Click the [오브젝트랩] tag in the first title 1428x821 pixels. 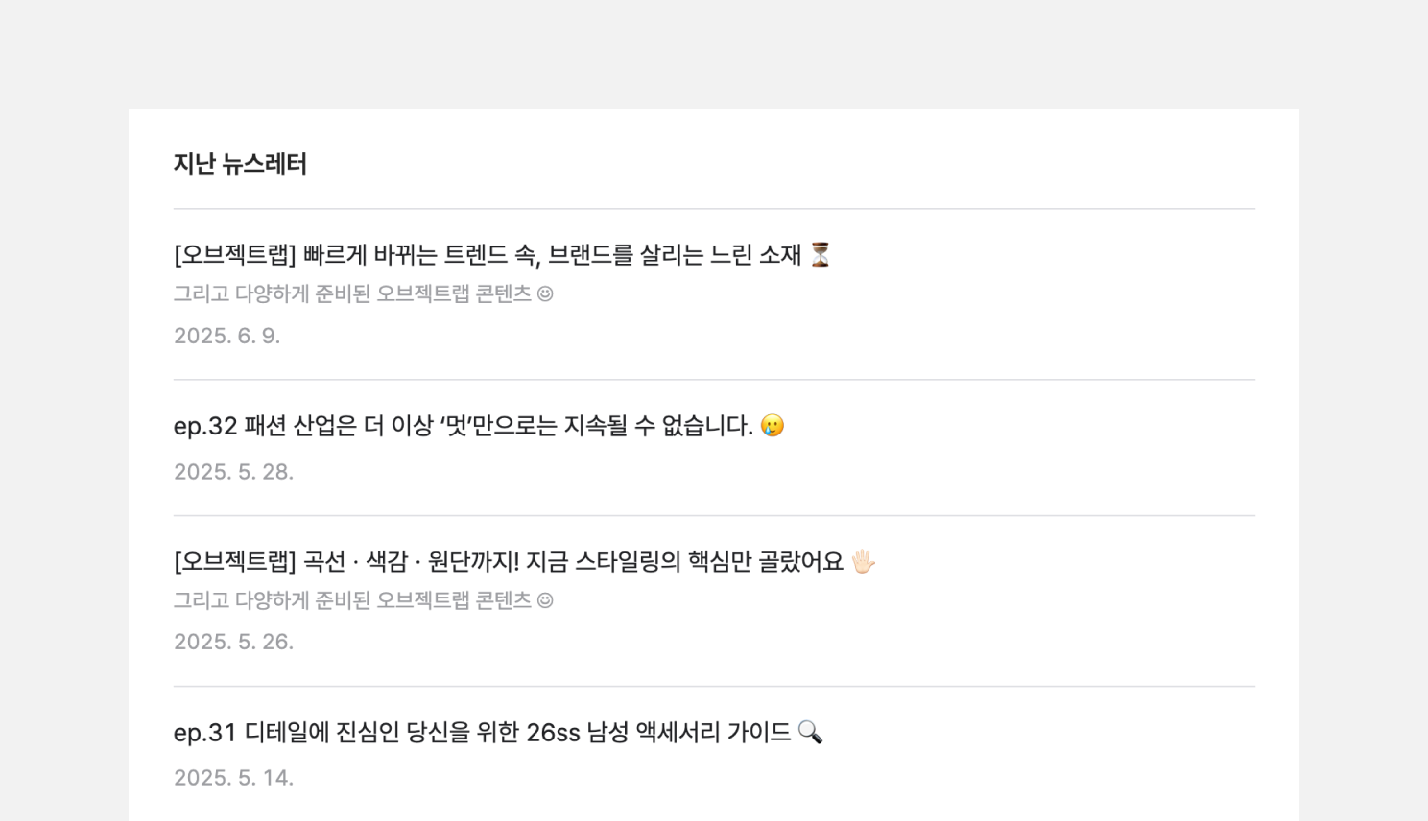(x=235, y=255)
